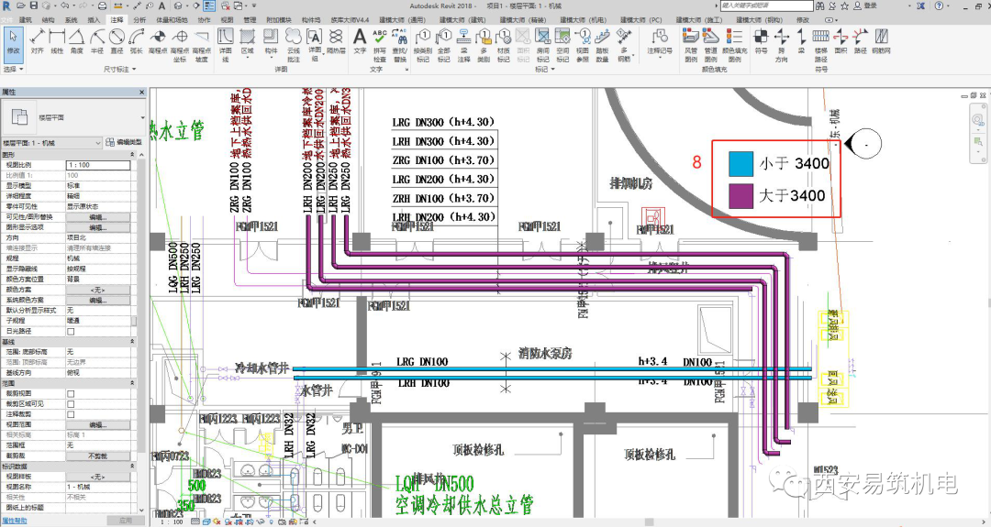This screenshot has width=991, height=527.
Task: Expand the Dimension (尺寸标注) panel
Action: tap(118, 70)
